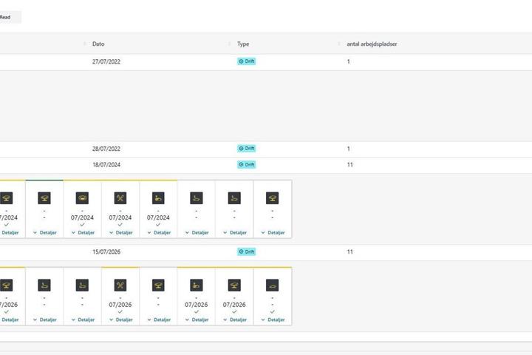Expand Detaljer on seat card dated 07/2024
Image resolution: width=532 pixels, height=355 pixels.
(159, 233)
